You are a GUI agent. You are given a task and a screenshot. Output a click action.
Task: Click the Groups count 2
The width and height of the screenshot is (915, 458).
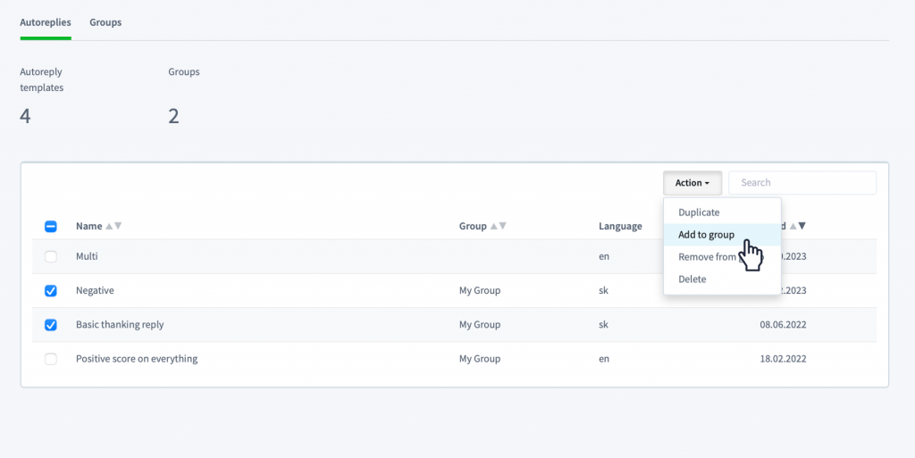(173, 117)
